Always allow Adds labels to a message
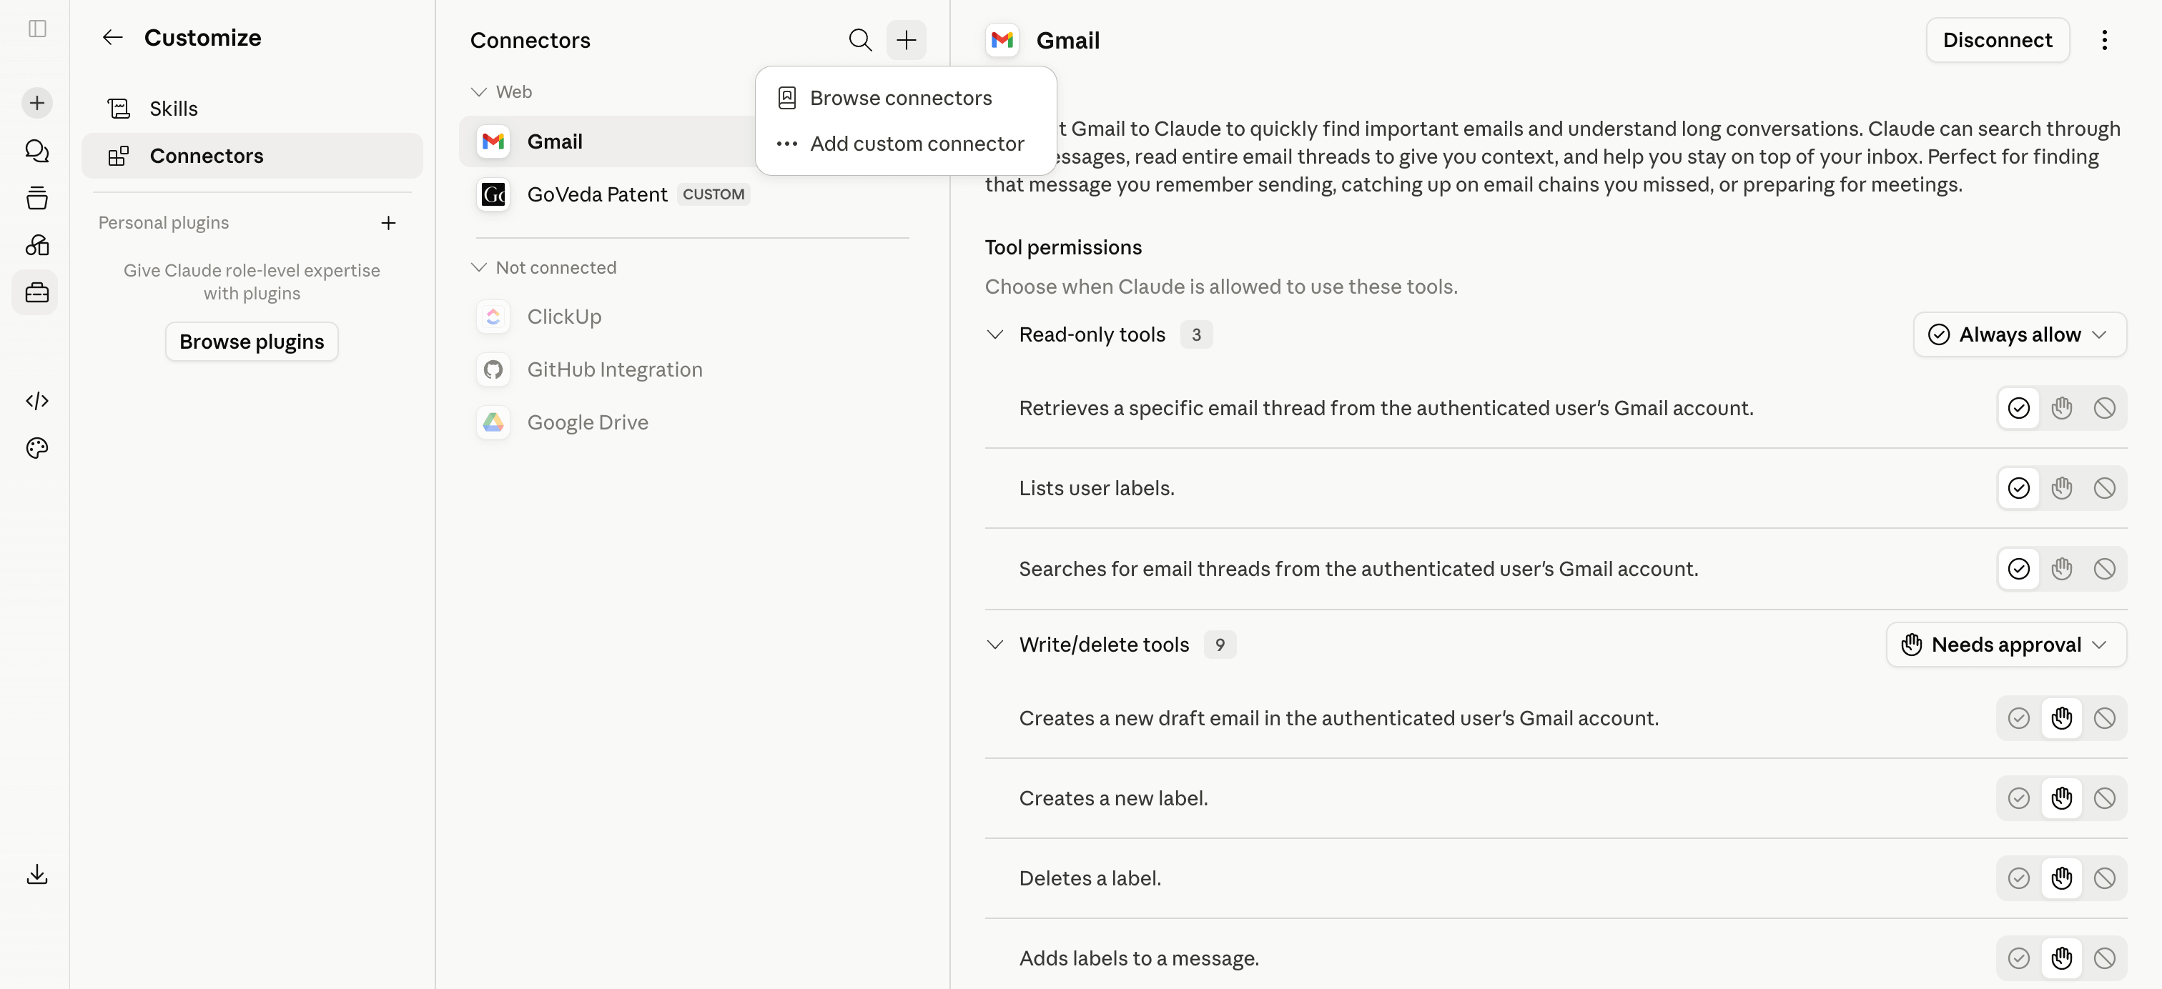2162x989 pixels. click(2018, 959)
